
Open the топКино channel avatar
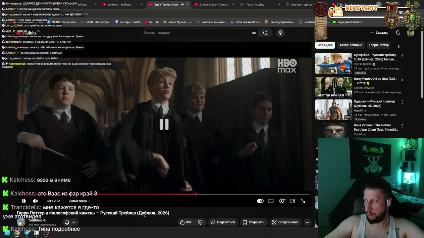pos(21,222)
